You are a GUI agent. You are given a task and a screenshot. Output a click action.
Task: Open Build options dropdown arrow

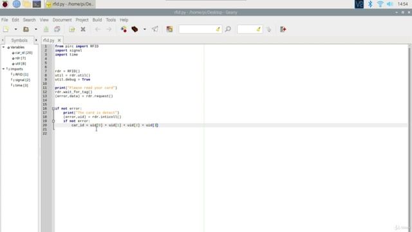tap(145, 29)
